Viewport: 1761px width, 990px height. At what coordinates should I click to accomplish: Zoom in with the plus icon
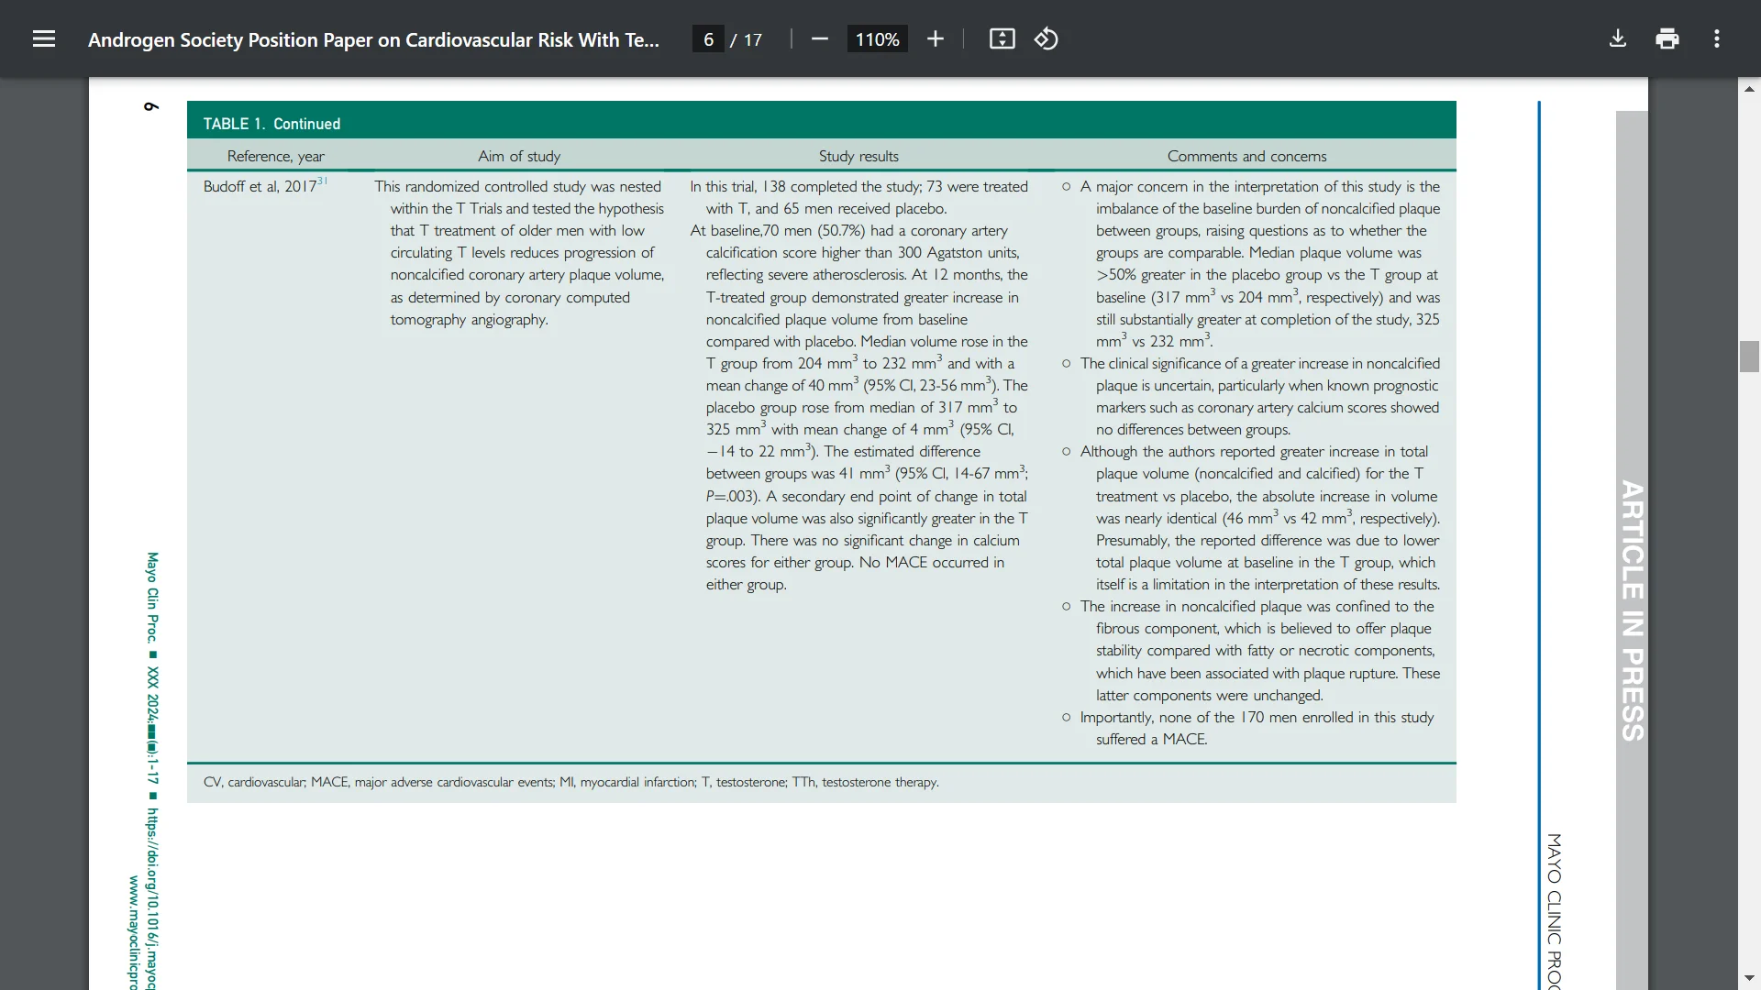pyautogui.click(x=935, y=38)
